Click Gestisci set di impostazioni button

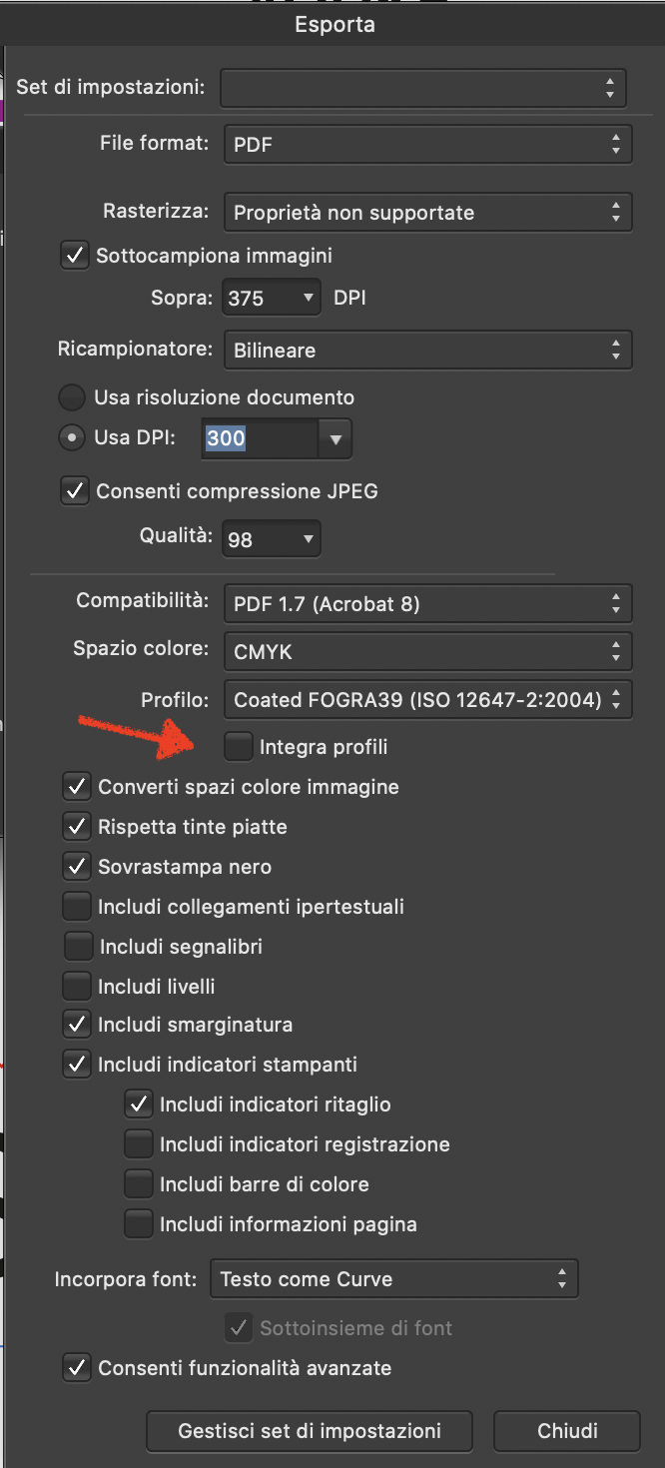(310, 1431)
